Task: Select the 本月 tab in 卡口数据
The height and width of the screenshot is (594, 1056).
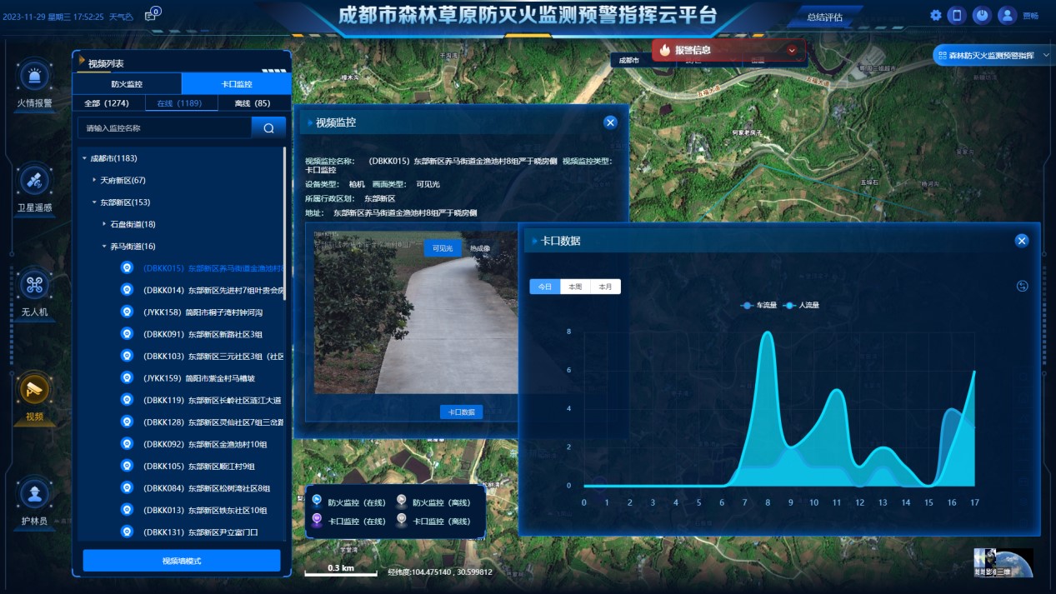Action: pyautogui.click(x=605, y=287)
